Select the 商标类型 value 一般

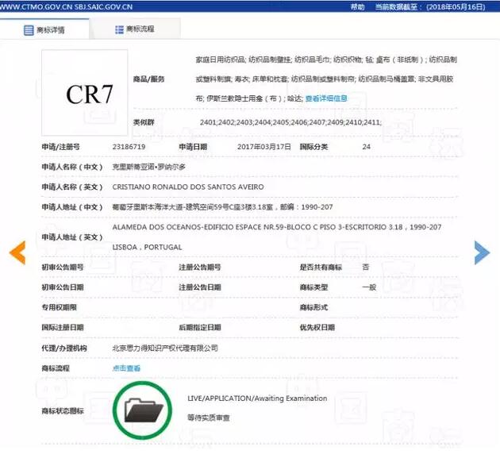coord(369,287)
